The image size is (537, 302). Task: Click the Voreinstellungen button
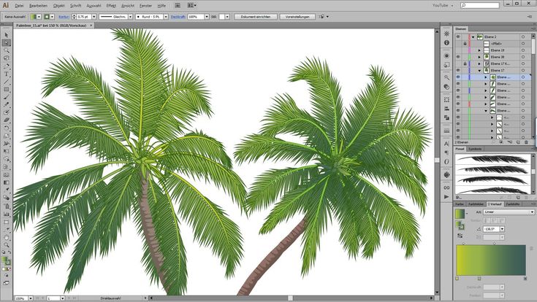(297, 17)
